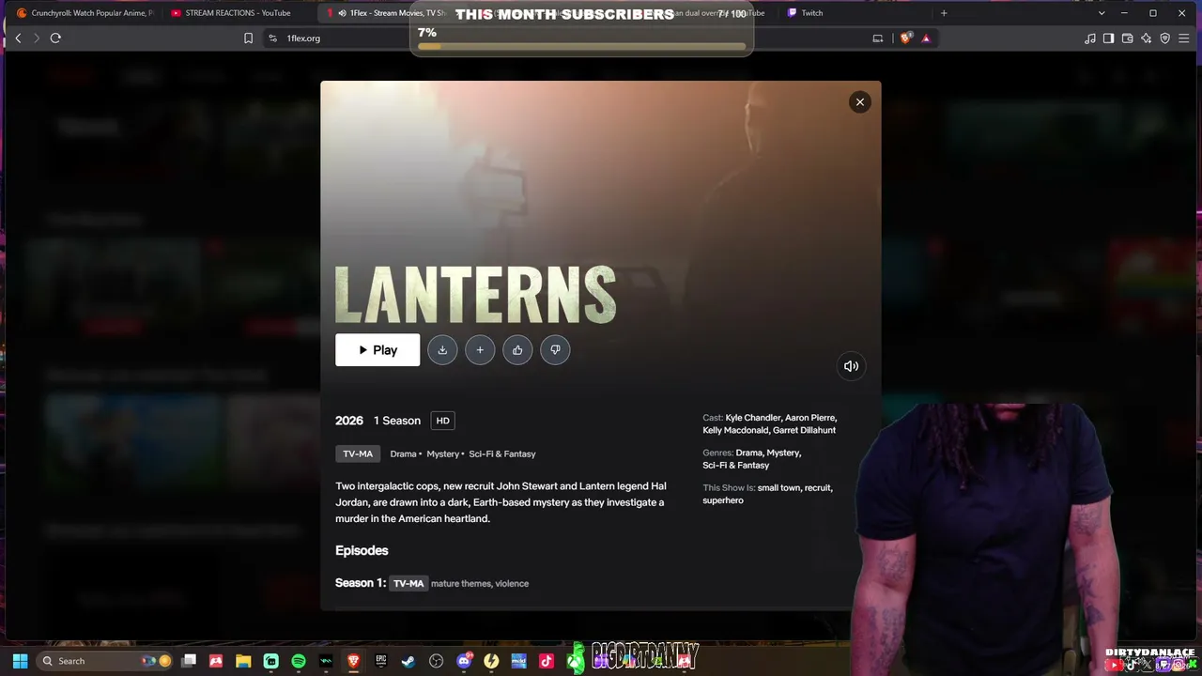Open Spotify from the taskbar

pos(299,661)
